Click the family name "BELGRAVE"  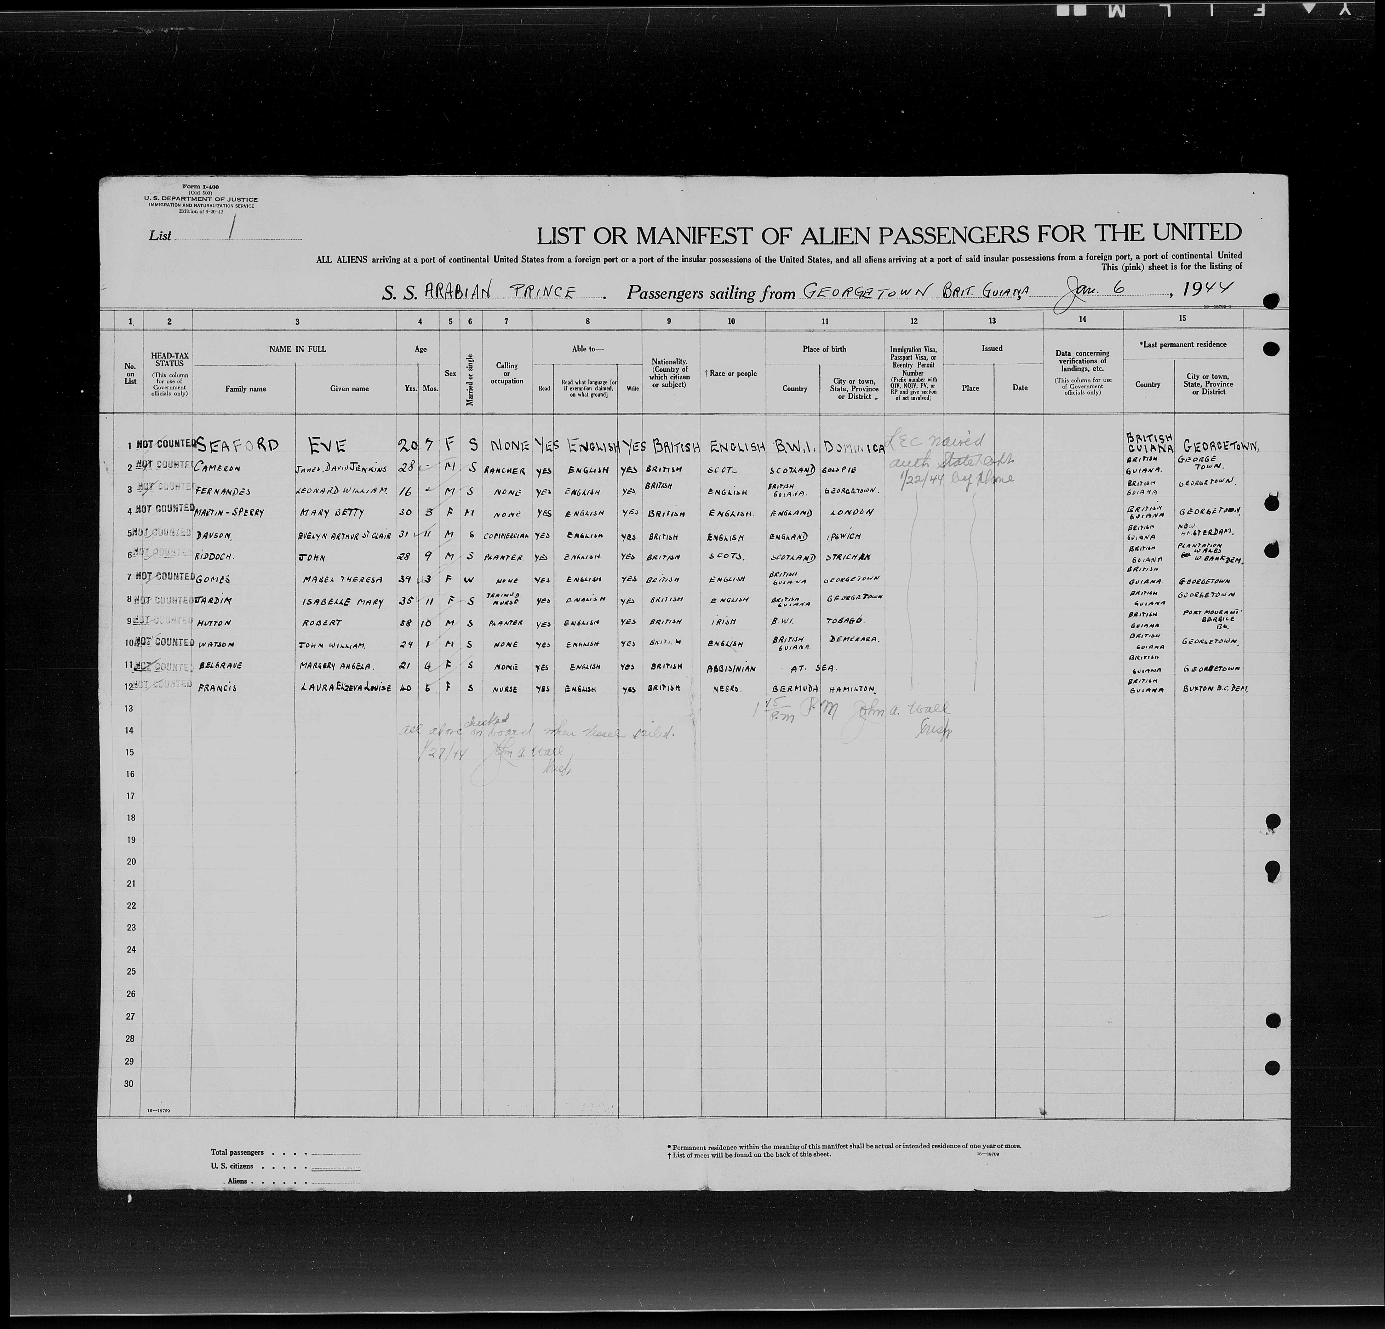click(220, 666)
